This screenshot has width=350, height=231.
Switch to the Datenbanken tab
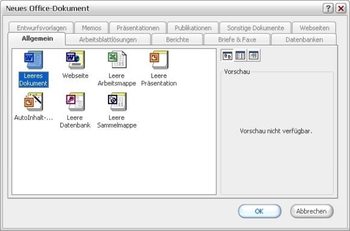(x=304, y=39)
